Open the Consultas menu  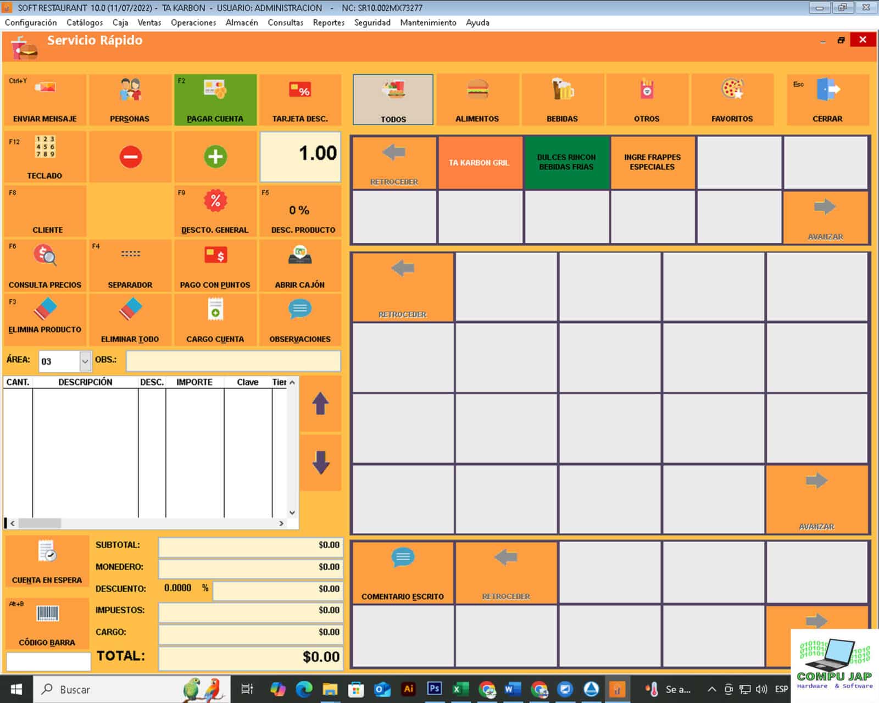pyautogui.click(x=286, y=23)
